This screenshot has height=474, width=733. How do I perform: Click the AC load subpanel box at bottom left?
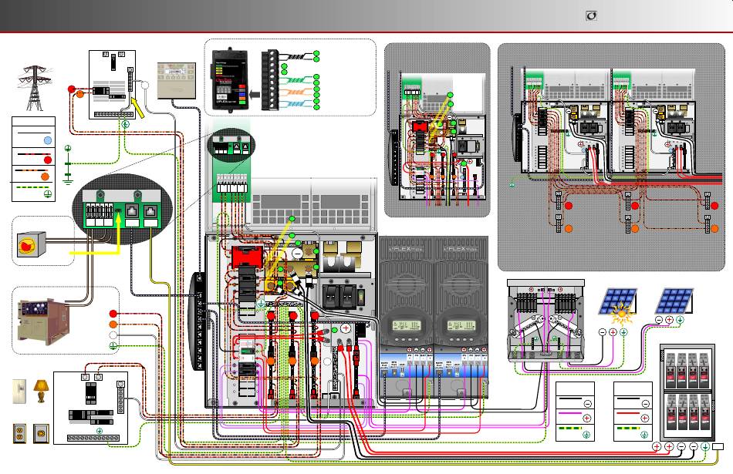(91, 408)
